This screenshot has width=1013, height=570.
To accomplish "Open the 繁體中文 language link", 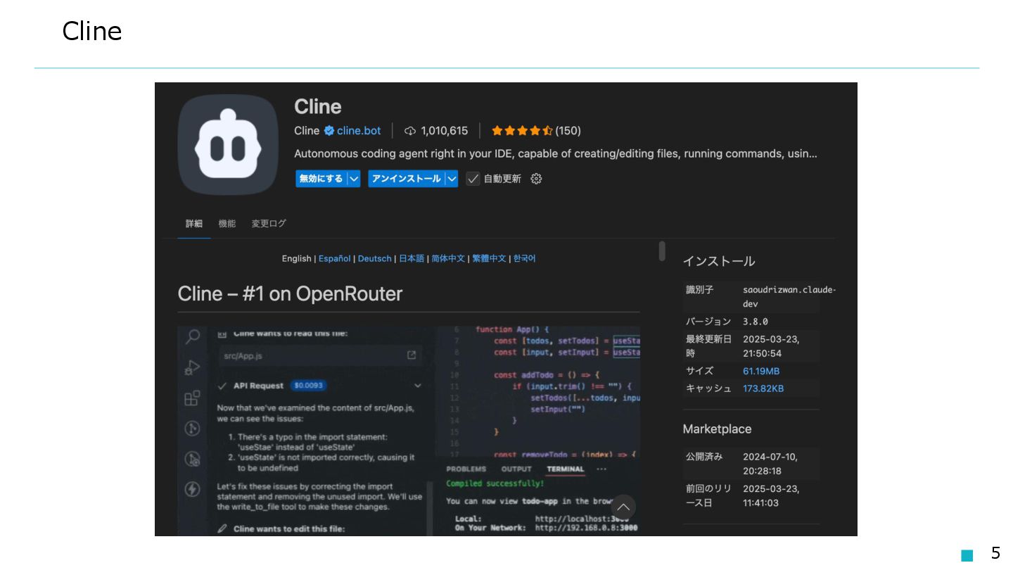I will click(x=489, y=259).
